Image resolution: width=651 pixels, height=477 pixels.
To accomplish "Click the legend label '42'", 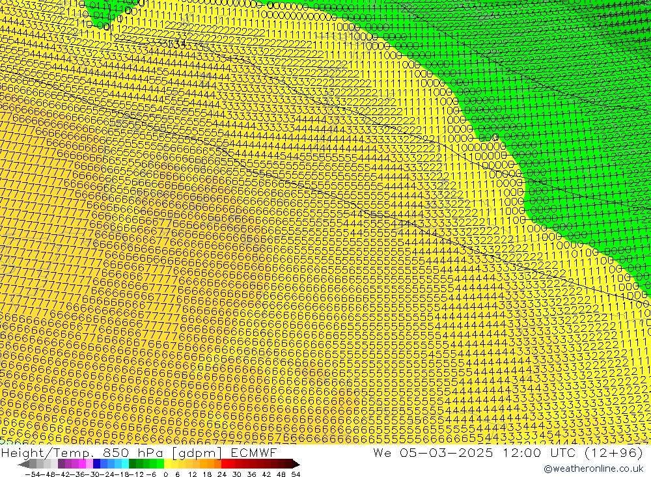I will [x=266, y=474].
